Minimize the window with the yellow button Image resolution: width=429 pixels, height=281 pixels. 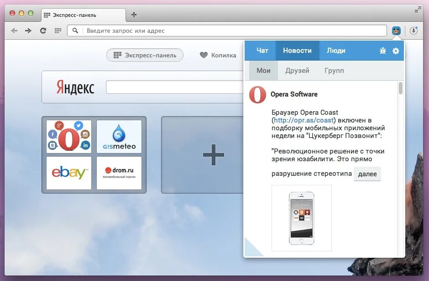21,13
